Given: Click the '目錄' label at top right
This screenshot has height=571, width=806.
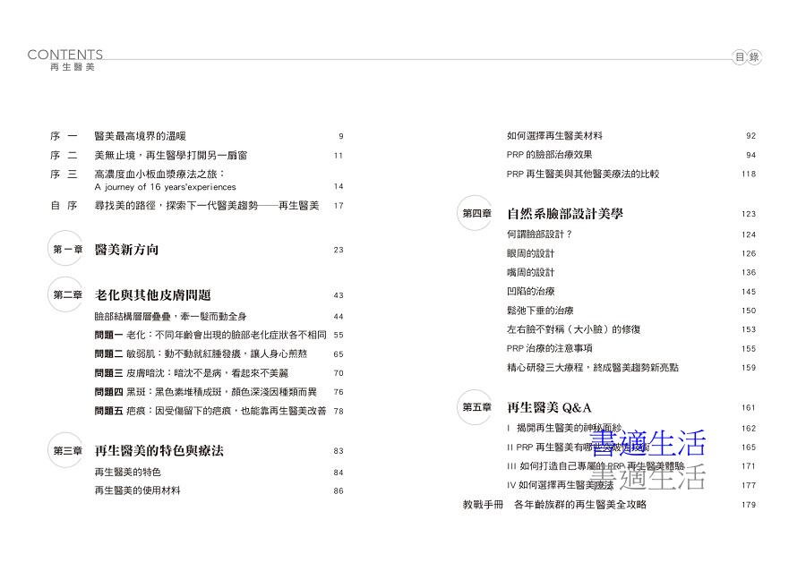Looking at the screenshot, I should tap(746, 57).
